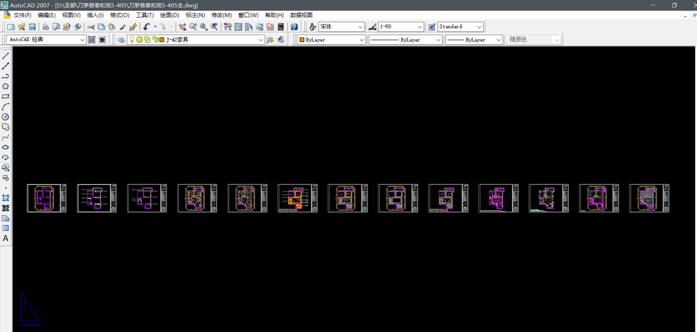Toggle layer lock padlock icon
The height and width of the screenshot is (332, 697).
[155, 39]
